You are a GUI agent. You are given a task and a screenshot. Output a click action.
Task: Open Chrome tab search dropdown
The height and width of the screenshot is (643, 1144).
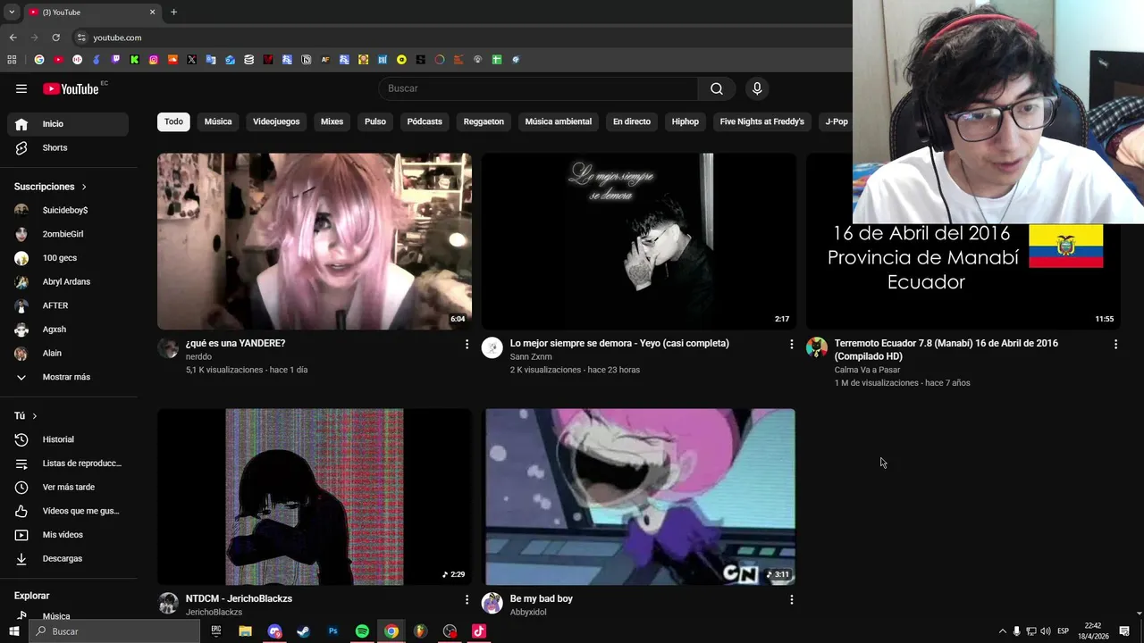[x=12, y=13]
